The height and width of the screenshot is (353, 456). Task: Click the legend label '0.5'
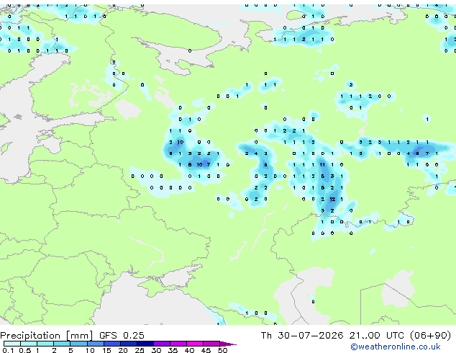(25, 350)
